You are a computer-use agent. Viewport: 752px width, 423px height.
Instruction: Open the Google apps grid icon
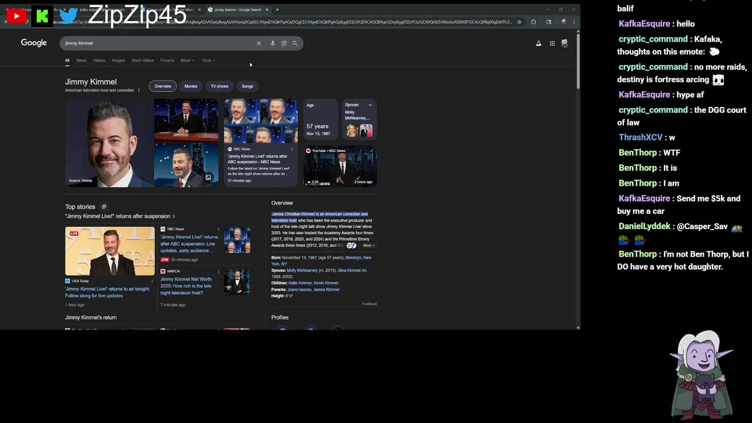552,43
